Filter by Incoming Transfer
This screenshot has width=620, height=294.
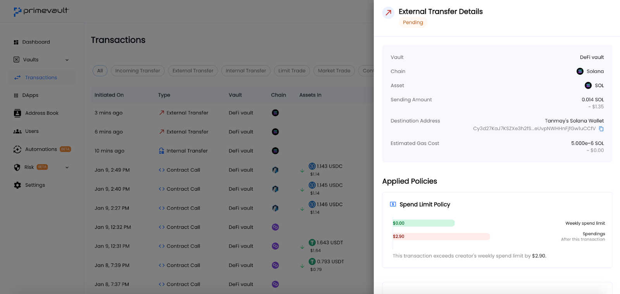click(x=138, y=71)
